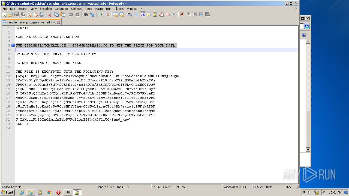349x196 pixels.
Task: Click the Save All toolbar icon
Action: click(23, 14)
